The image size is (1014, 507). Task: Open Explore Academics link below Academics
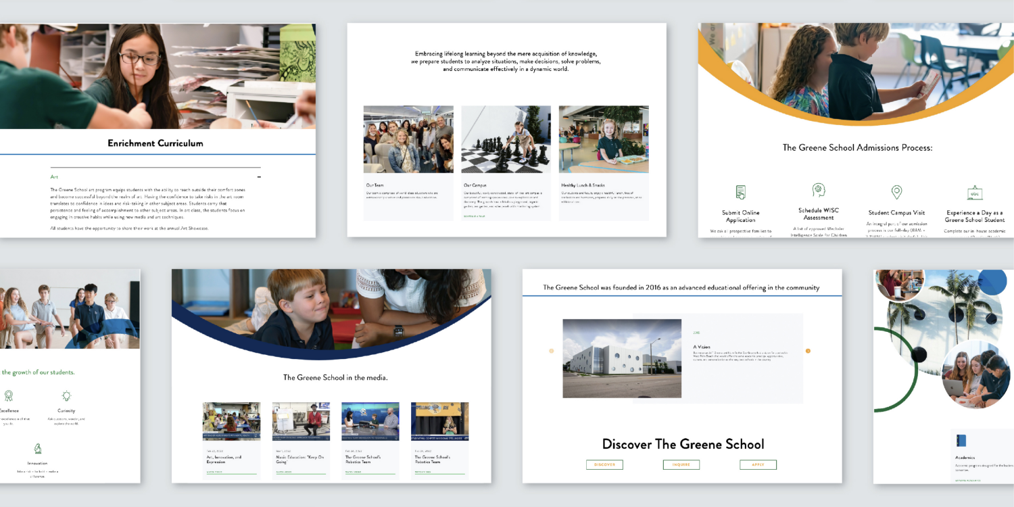tap(969, 480)
